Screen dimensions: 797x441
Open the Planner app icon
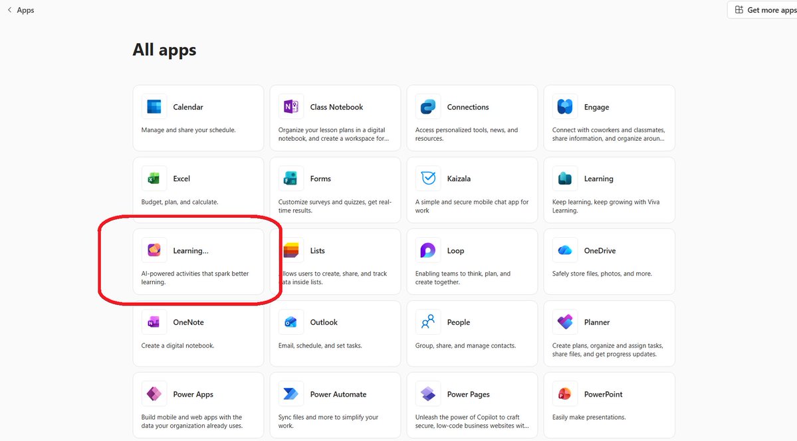click(x=565, y=322)
